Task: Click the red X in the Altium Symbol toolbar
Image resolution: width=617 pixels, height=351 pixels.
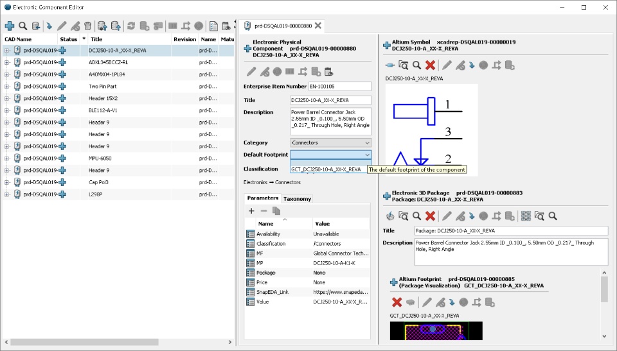Action: click(430, 65)
